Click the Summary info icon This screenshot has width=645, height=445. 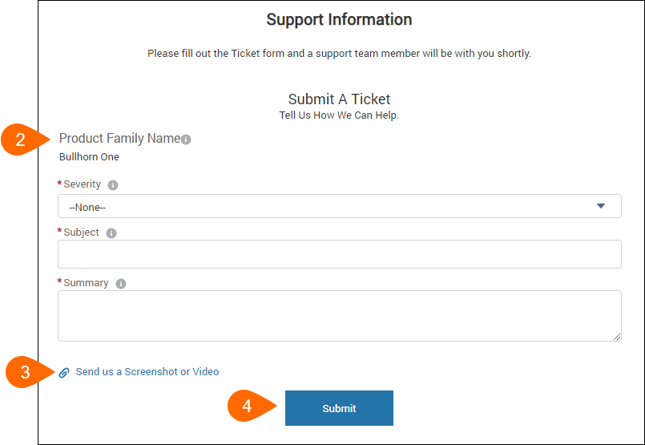point(120,284)
